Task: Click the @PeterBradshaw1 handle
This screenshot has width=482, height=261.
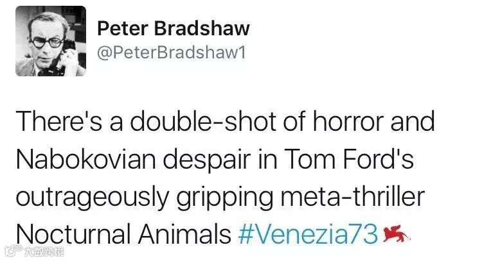Action: click(172, 53)
